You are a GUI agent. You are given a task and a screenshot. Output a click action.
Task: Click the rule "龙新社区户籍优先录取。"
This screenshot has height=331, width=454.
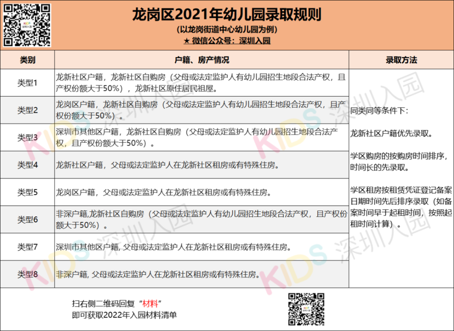point(391,133)
